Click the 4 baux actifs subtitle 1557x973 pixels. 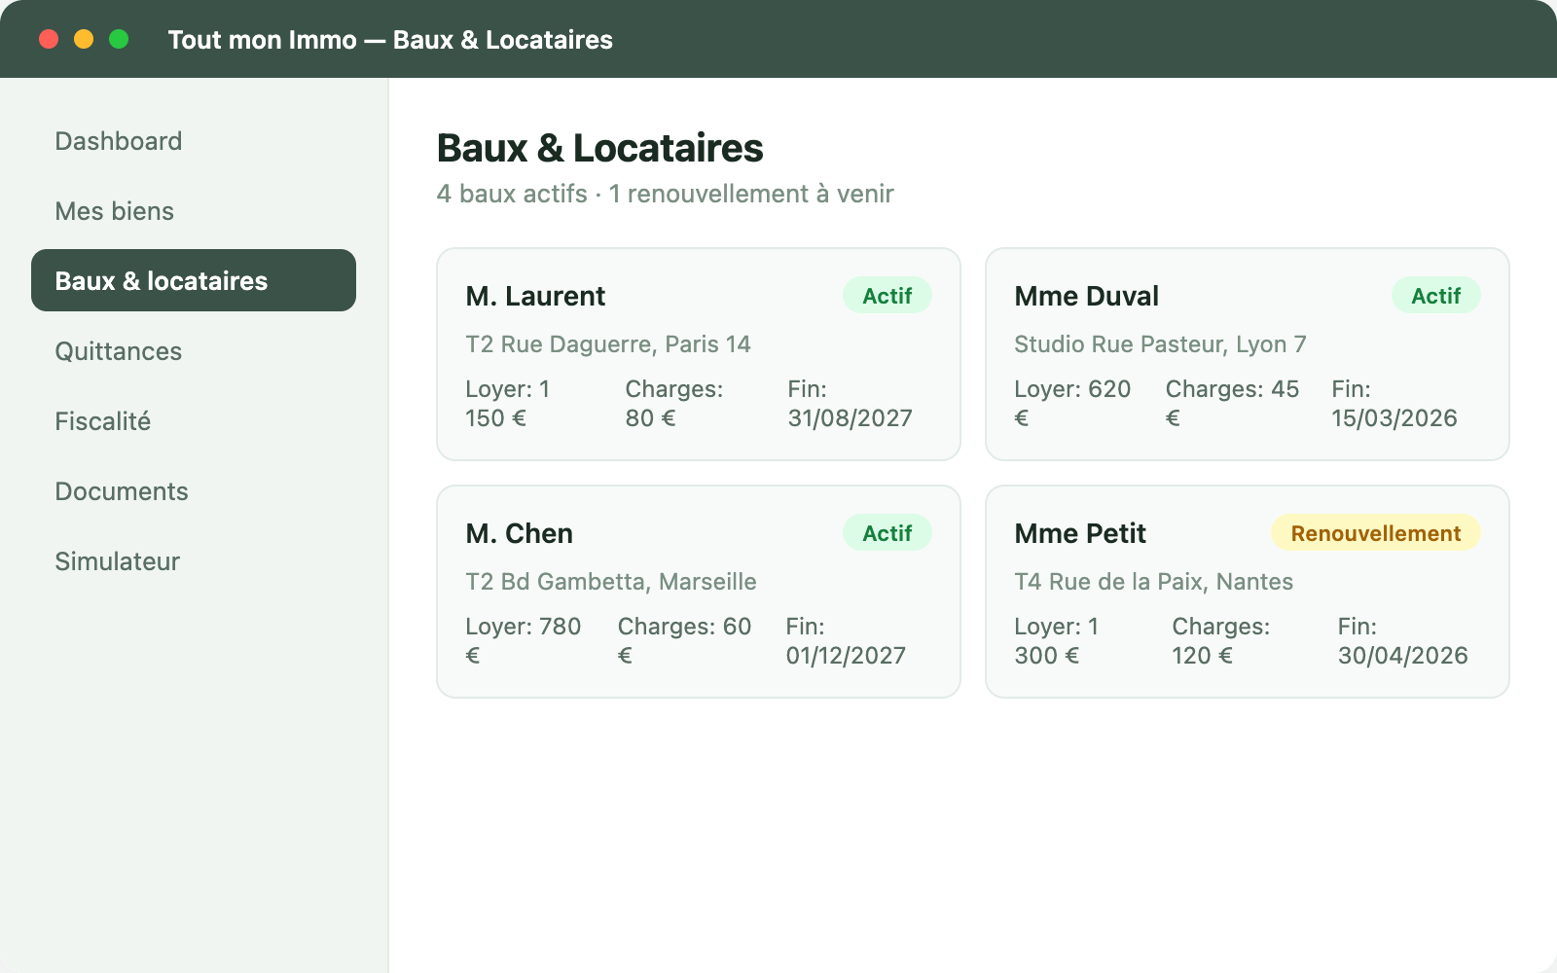(x=666, y=194)
